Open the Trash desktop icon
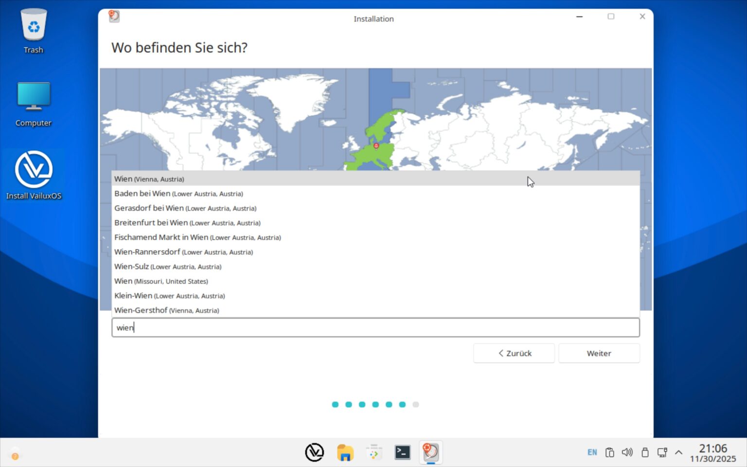 coord(34,30)
